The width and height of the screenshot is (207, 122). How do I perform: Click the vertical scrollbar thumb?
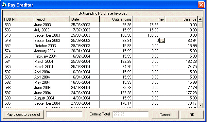200,25
